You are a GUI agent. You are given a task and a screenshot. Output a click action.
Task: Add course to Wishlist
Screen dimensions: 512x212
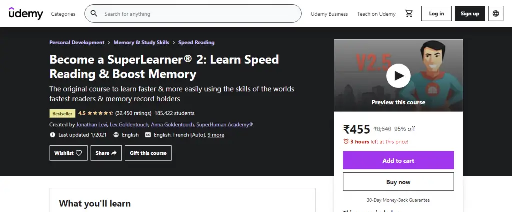coord(68,153)
